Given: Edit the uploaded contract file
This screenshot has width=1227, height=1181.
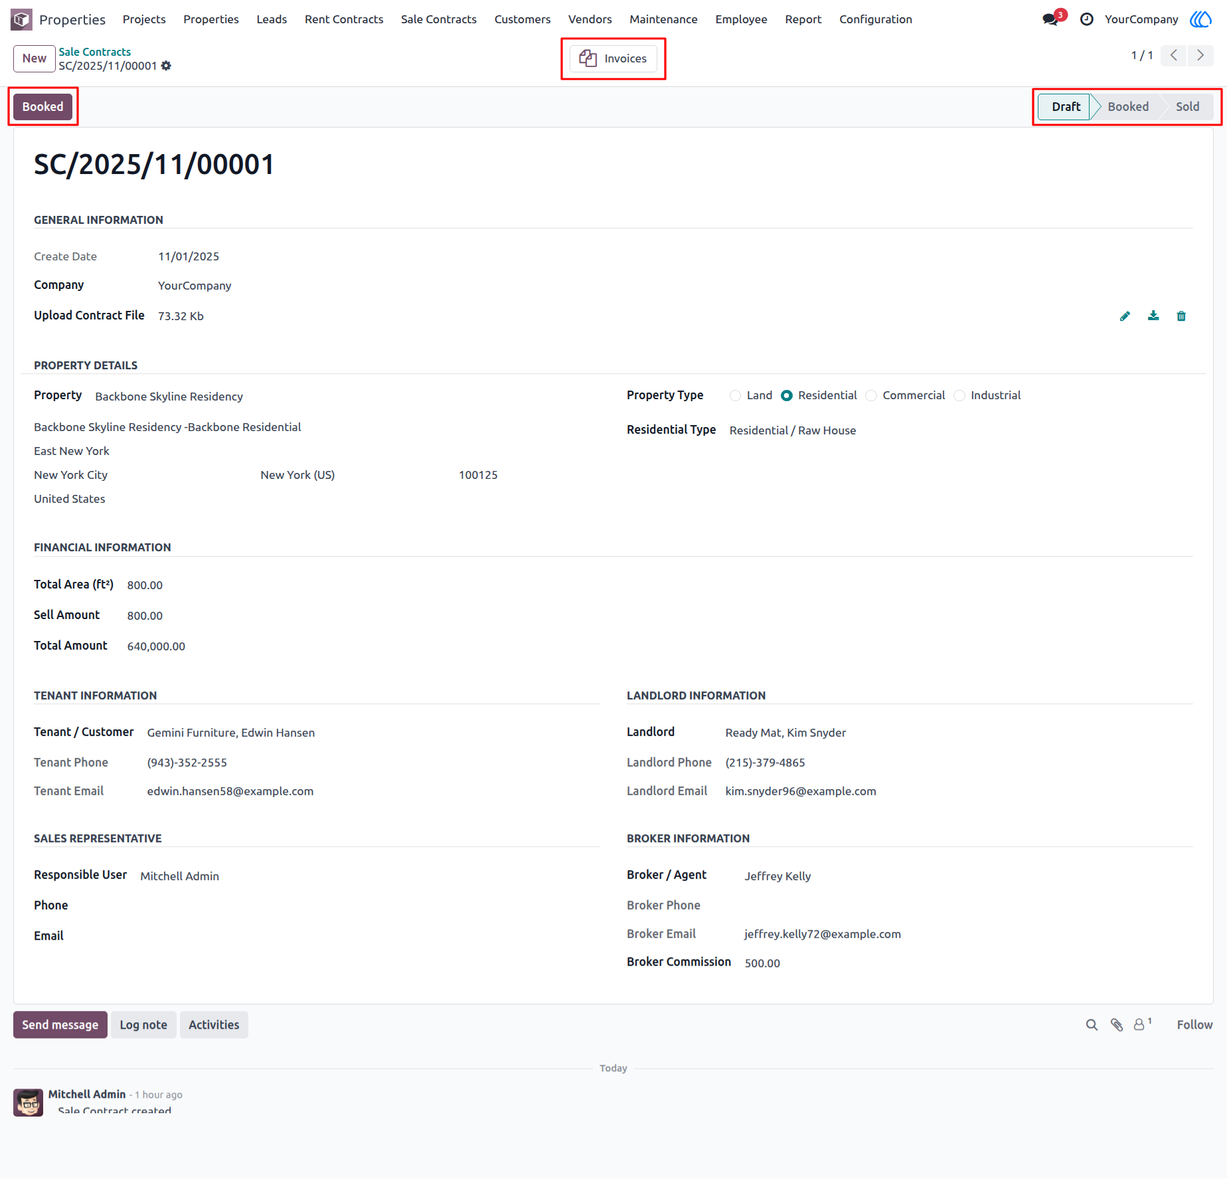Looking at the screenshot, I should pos(1125,316).
